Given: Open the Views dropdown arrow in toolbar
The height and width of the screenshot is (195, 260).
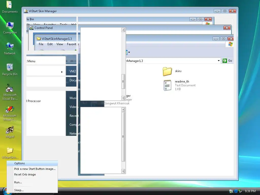Looking at the screenshot, I should 129,52.
